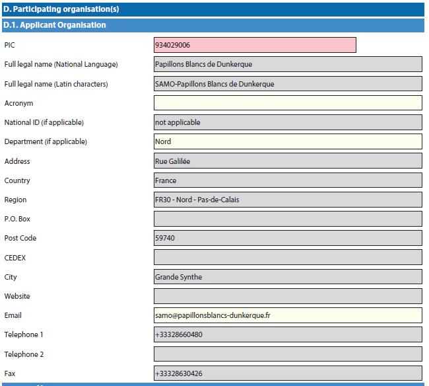Screen dimensions: 429x386
Task: Select the Full legal name (National Language) field
Action: [x=288, y=64]
